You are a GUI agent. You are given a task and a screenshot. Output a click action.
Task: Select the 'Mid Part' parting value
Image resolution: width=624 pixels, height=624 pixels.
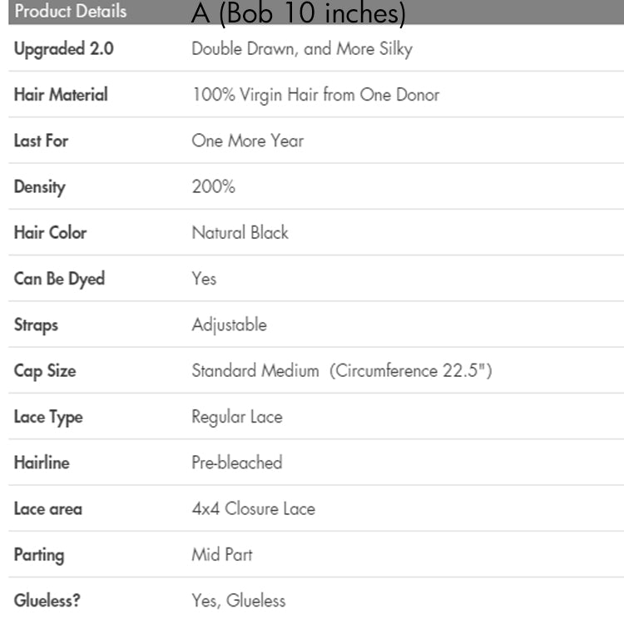click(222, 554)
